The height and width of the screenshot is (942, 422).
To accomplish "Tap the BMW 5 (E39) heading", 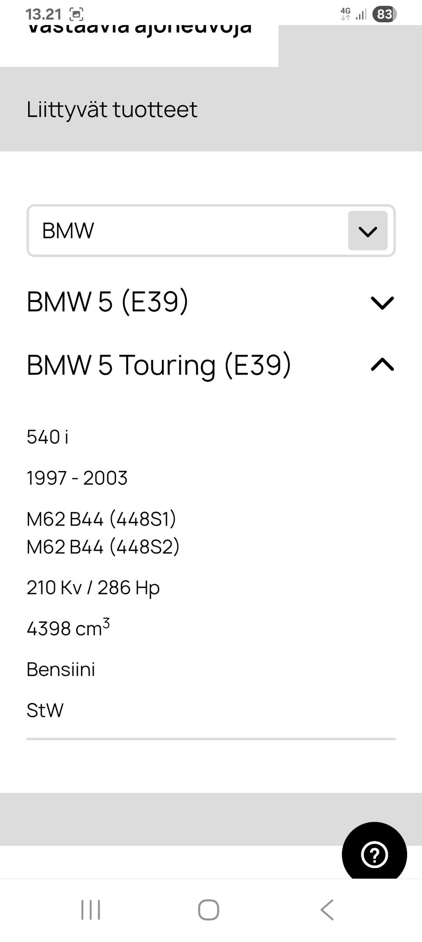I will pos(108,302).
